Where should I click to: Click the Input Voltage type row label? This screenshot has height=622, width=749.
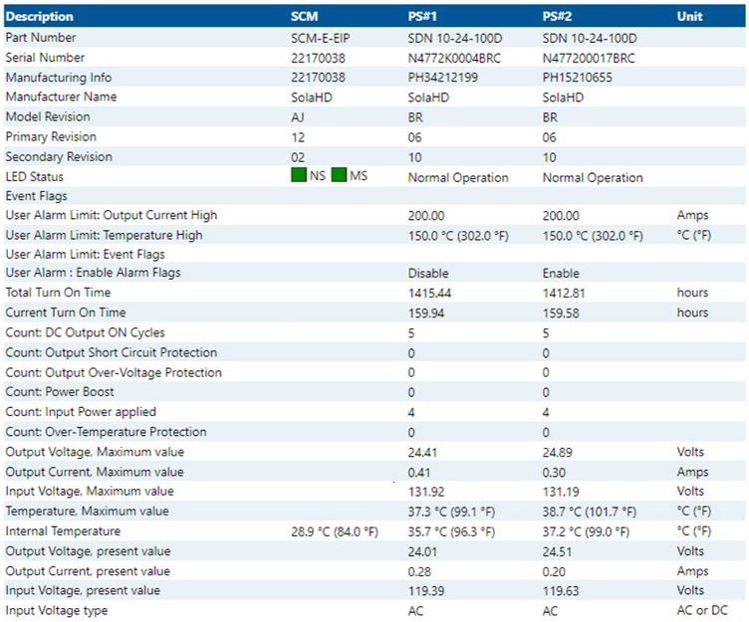[x=57, y=610]
